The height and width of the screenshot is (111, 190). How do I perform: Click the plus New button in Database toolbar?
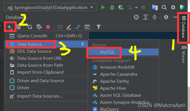click(x=10, y=27)
